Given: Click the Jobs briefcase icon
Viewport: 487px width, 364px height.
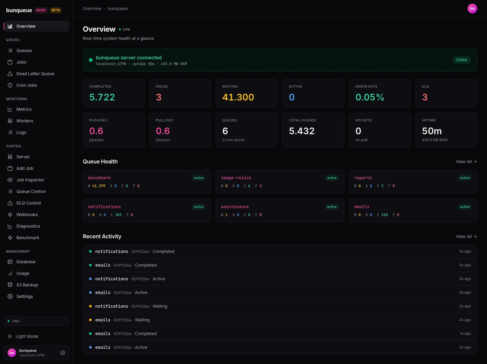Looking at the screenshot, I should tap(10, 62).
